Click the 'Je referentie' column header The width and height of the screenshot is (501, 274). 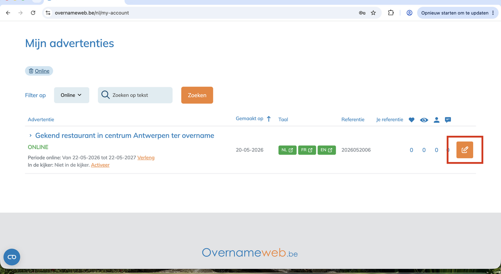389,119
